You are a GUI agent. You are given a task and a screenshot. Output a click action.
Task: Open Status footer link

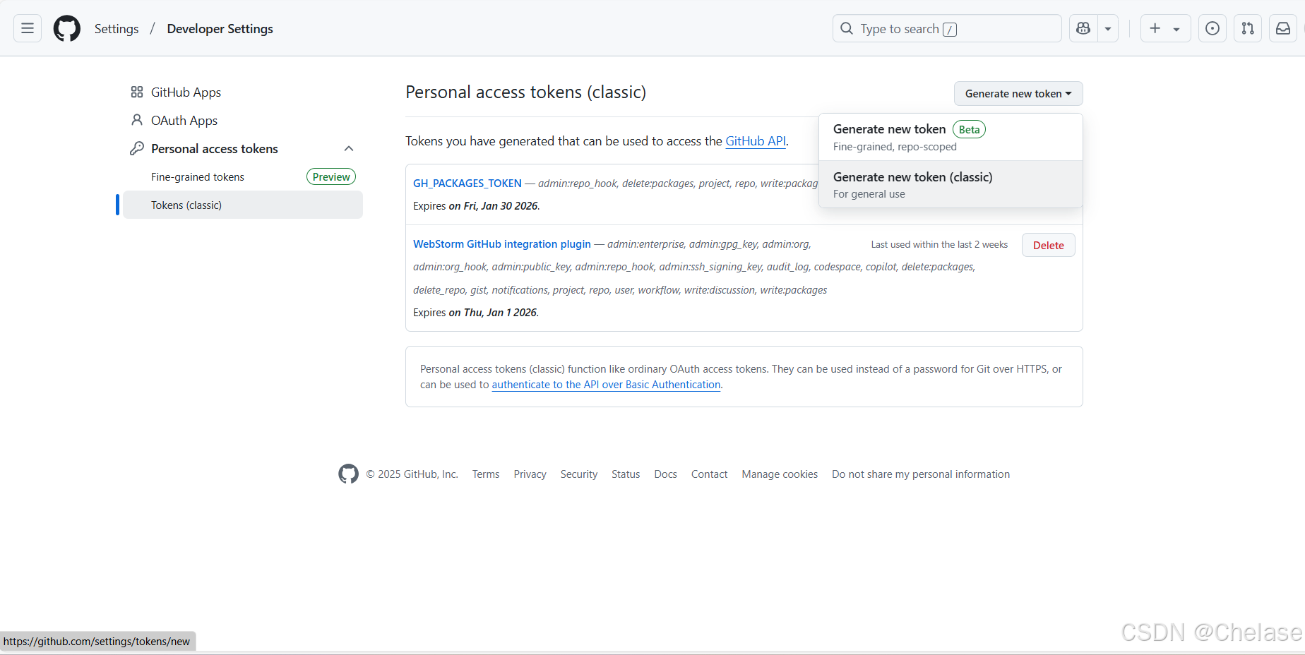[626, 474]
